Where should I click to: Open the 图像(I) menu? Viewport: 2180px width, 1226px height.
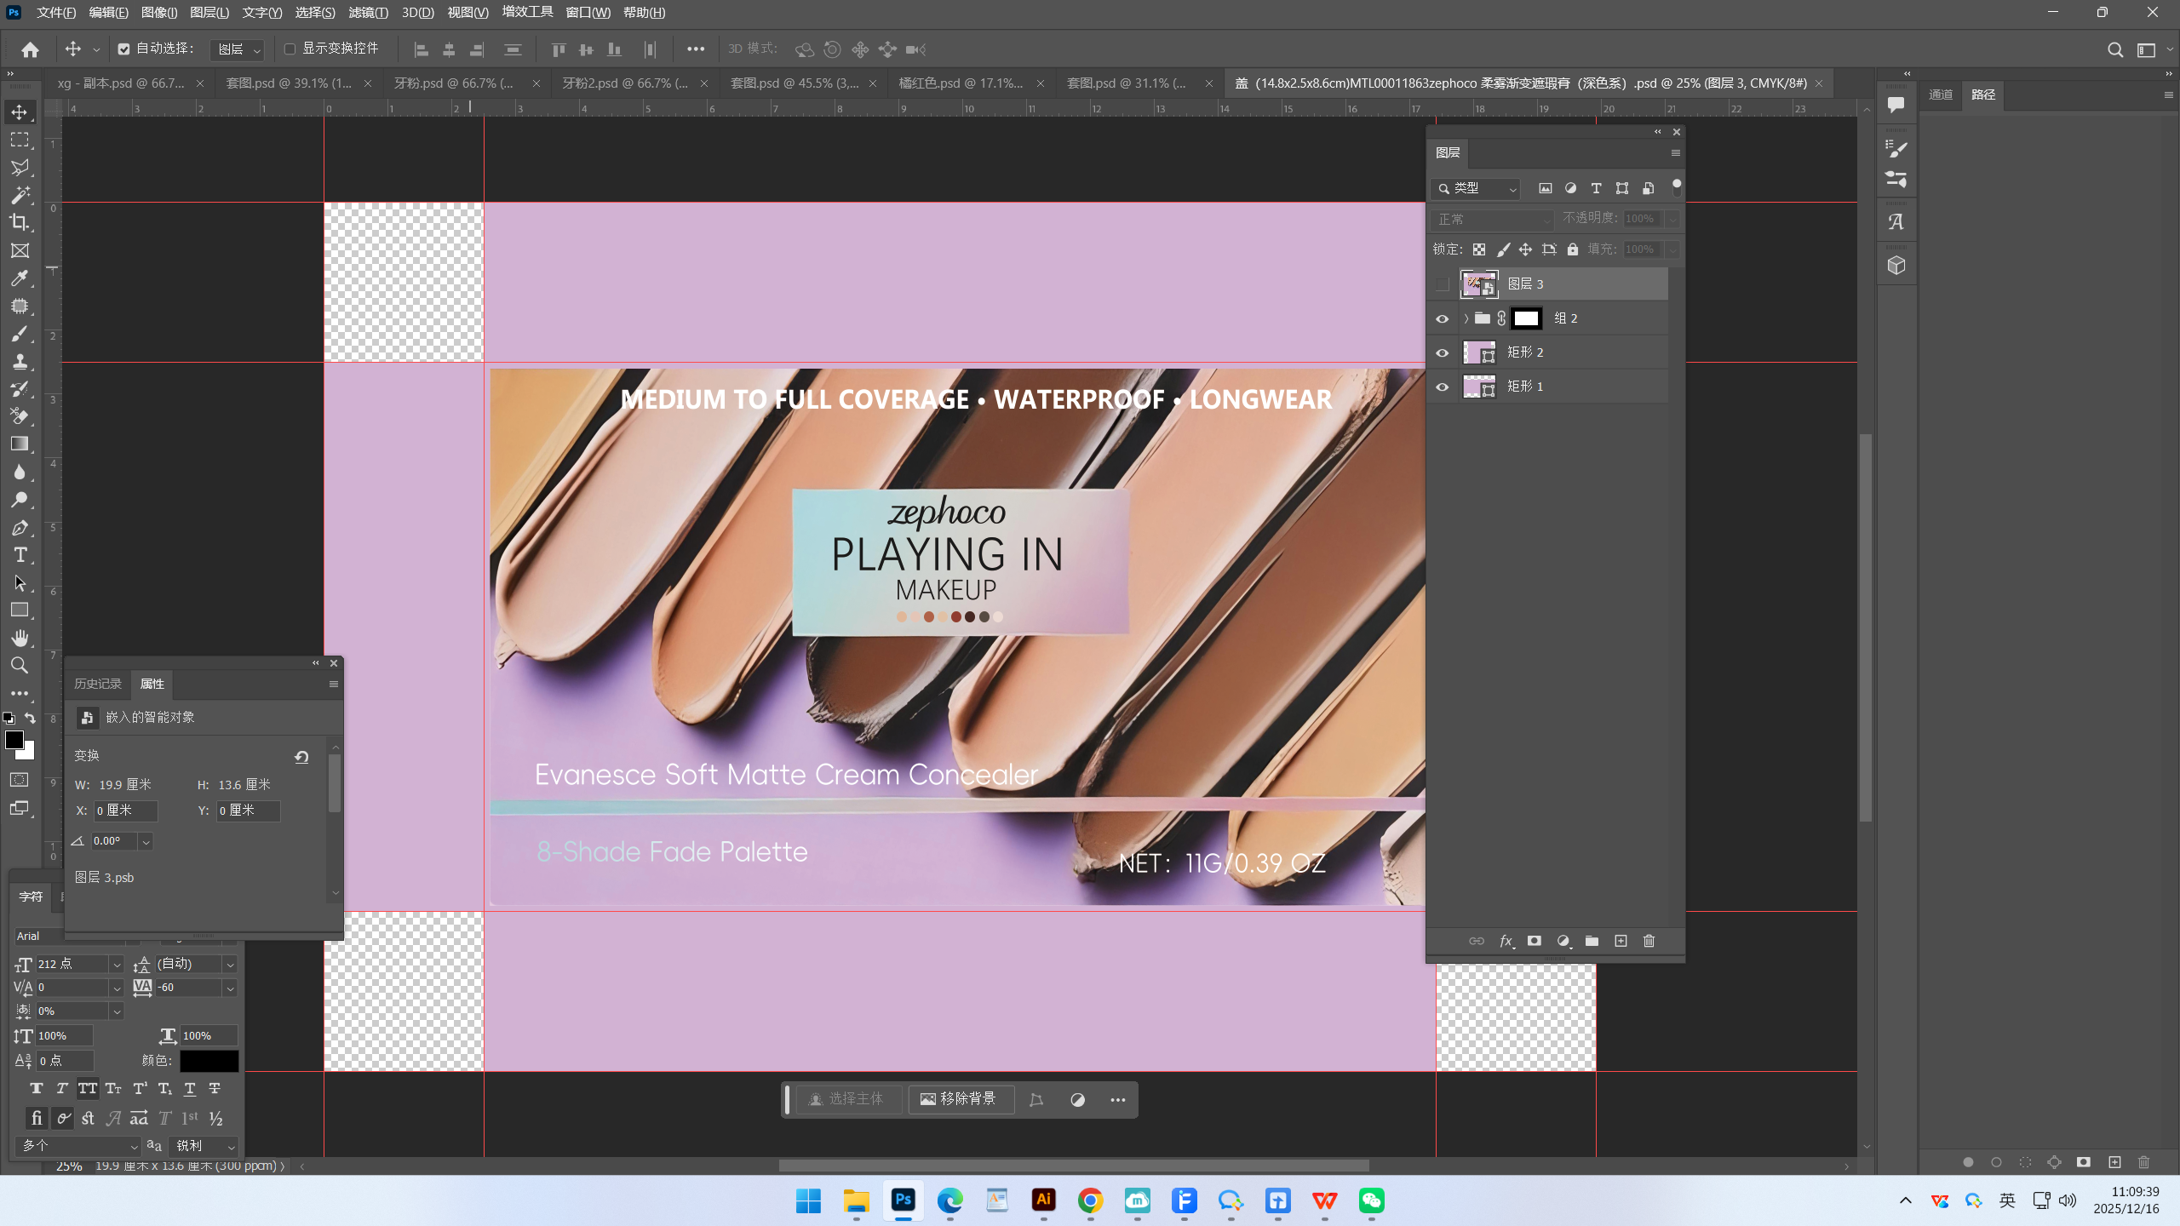[159, 13]
